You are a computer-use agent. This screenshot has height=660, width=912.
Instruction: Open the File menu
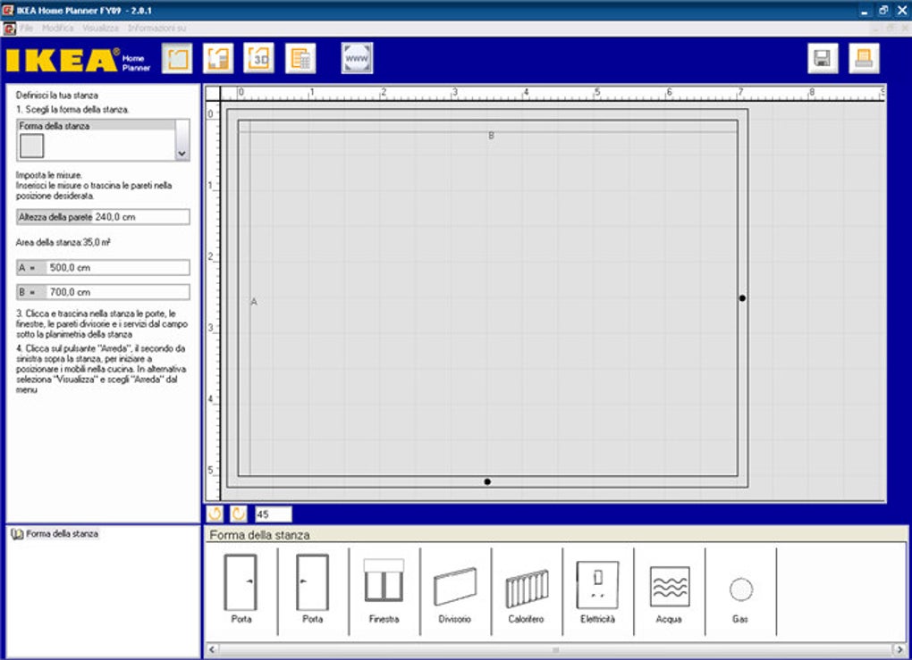(x=27, y=28)
